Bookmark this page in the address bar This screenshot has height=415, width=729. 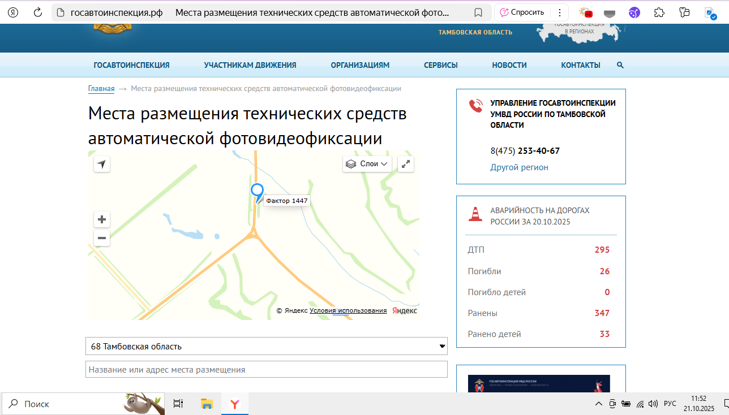pyautogui.click(x=478, y=12)
